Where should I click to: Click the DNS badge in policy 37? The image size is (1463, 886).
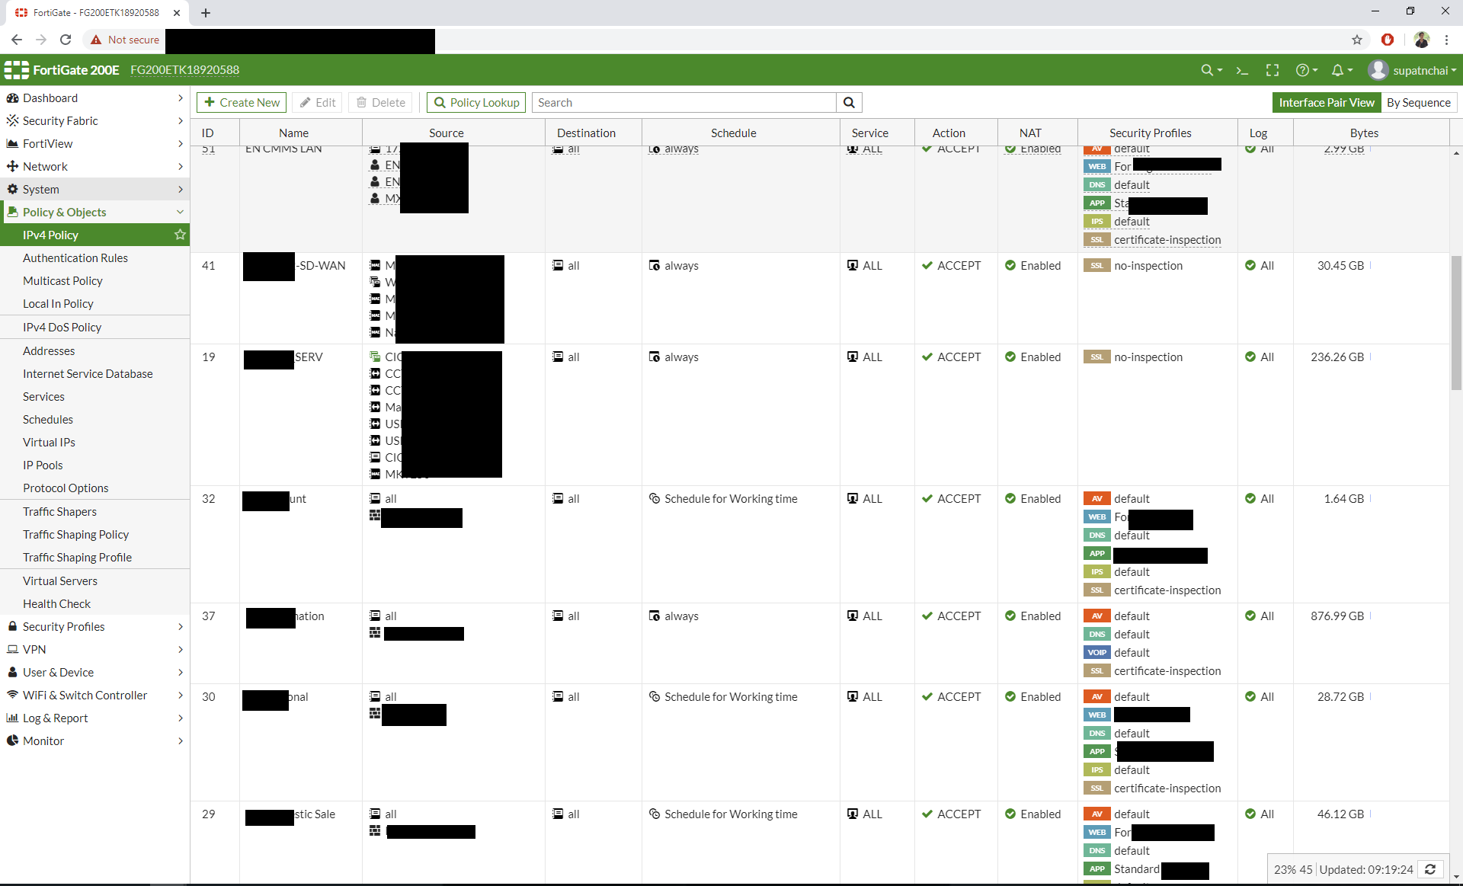point(1096,635)
